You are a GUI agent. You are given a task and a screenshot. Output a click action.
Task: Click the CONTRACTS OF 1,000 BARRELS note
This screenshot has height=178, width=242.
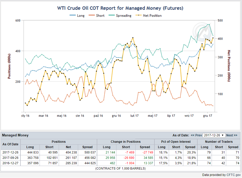click(x=120, y=169)
